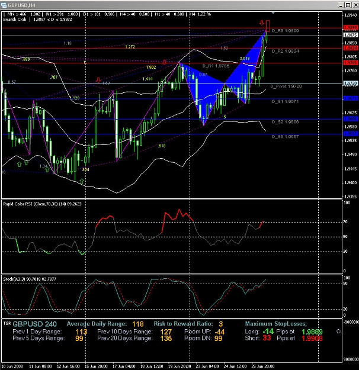Click the Rapid Color RSI indicator label

[x=42, y=204]
